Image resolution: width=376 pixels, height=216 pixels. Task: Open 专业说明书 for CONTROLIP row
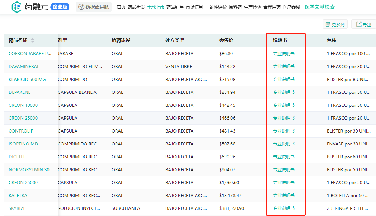tap(284, 131)
